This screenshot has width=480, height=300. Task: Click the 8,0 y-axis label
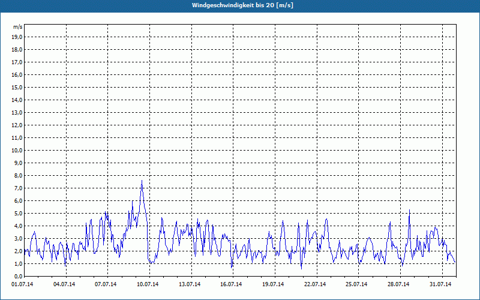coord(18,175)
